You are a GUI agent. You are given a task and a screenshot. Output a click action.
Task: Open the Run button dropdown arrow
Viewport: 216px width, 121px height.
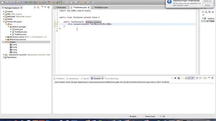[x=32, y=2]
